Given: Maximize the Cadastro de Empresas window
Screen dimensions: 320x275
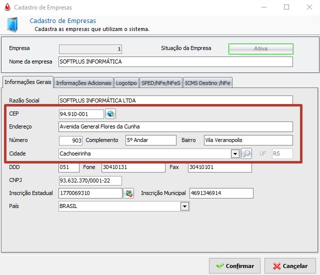Looking at the screenshot, I should [x=286, y=7].
